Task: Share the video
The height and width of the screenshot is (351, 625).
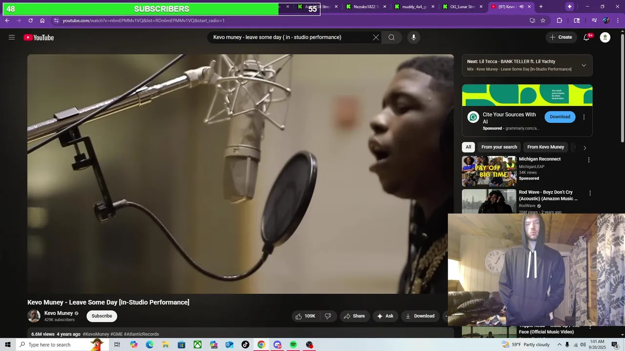Action: point(354,316)
